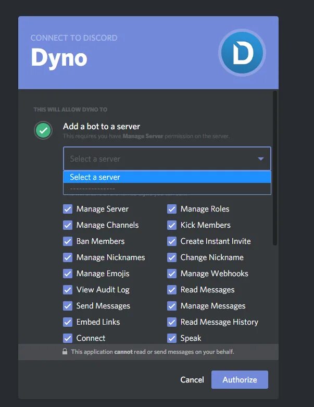Click the green checkmark beside Add a bot
The width and height of the screenshot is (314, 407).
point(43,130)
